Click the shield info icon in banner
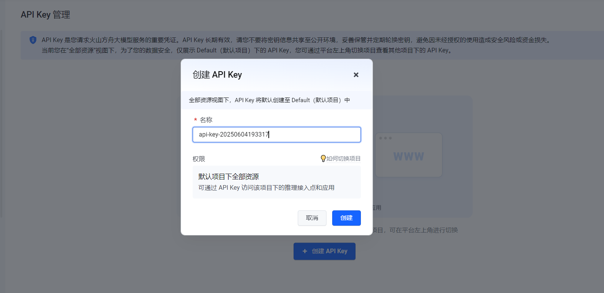 pos(33,40)
